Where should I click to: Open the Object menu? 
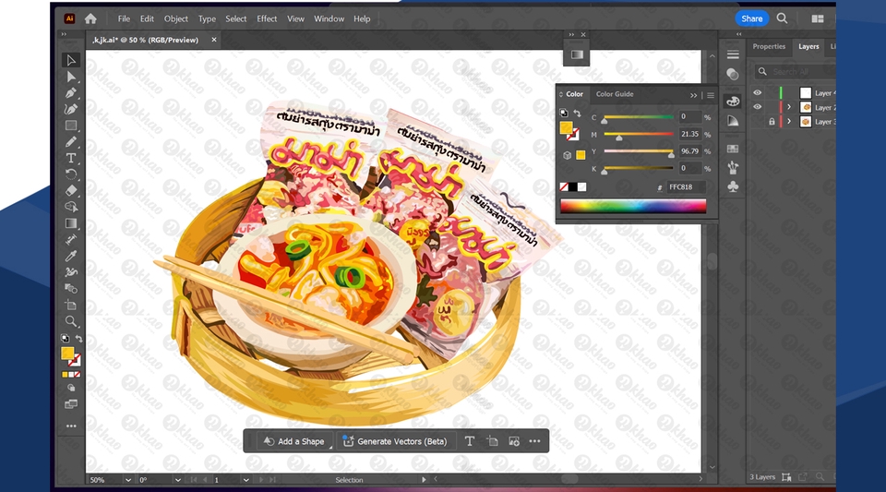(175, 18)
